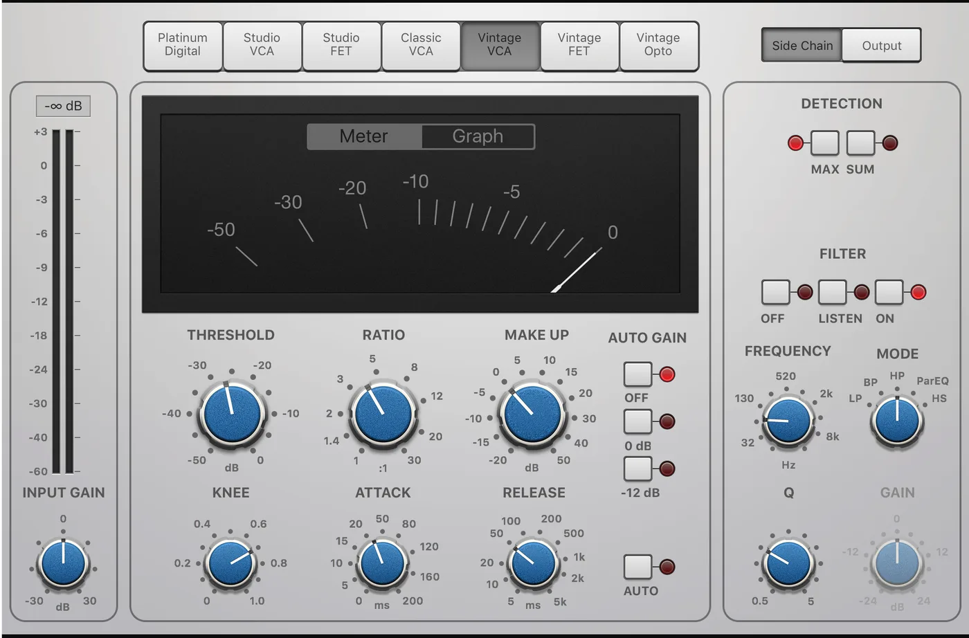Click the gain reduction needle meter

point(420,204)
